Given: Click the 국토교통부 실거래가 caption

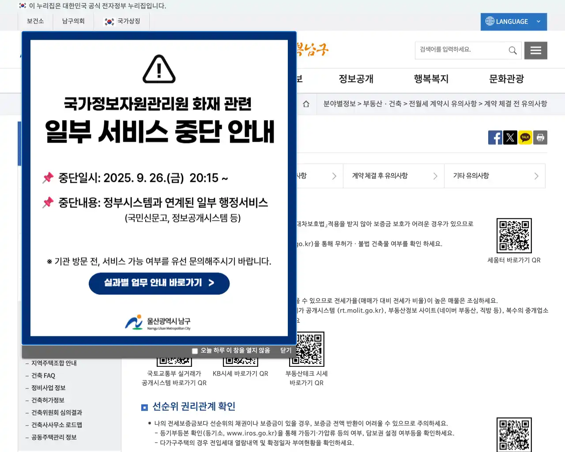Looking at the screenshot, I should click(174, 373).
